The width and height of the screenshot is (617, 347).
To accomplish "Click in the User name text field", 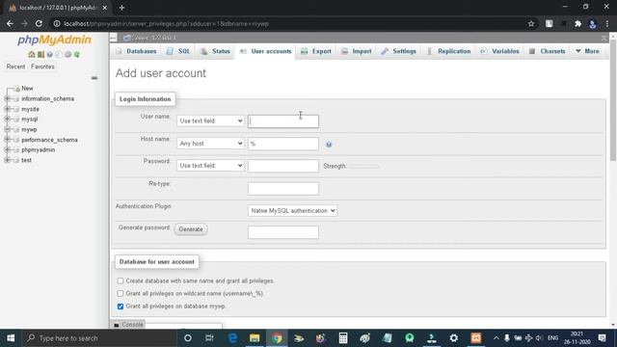I will [283, 121].
